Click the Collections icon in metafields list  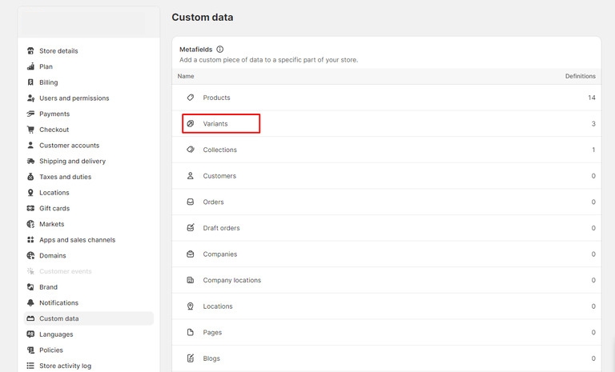click(191, 150)
